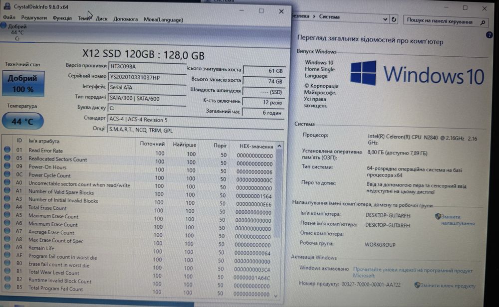499x307 pixels.
Task: Open the Редагувати menu
Action: click(x=34, y=18)
